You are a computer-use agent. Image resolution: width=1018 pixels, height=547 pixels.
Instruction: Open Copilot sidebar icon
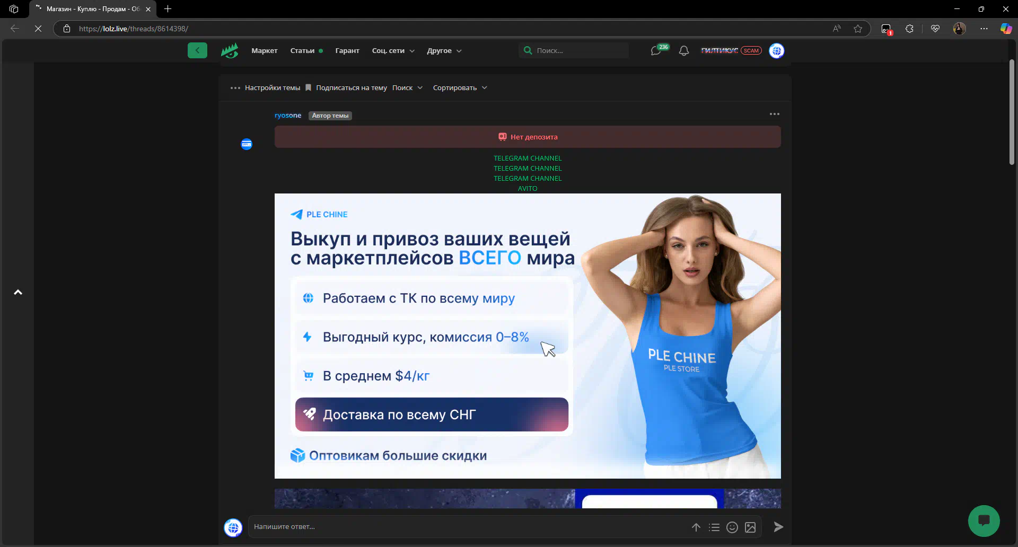pos(1006,29)
